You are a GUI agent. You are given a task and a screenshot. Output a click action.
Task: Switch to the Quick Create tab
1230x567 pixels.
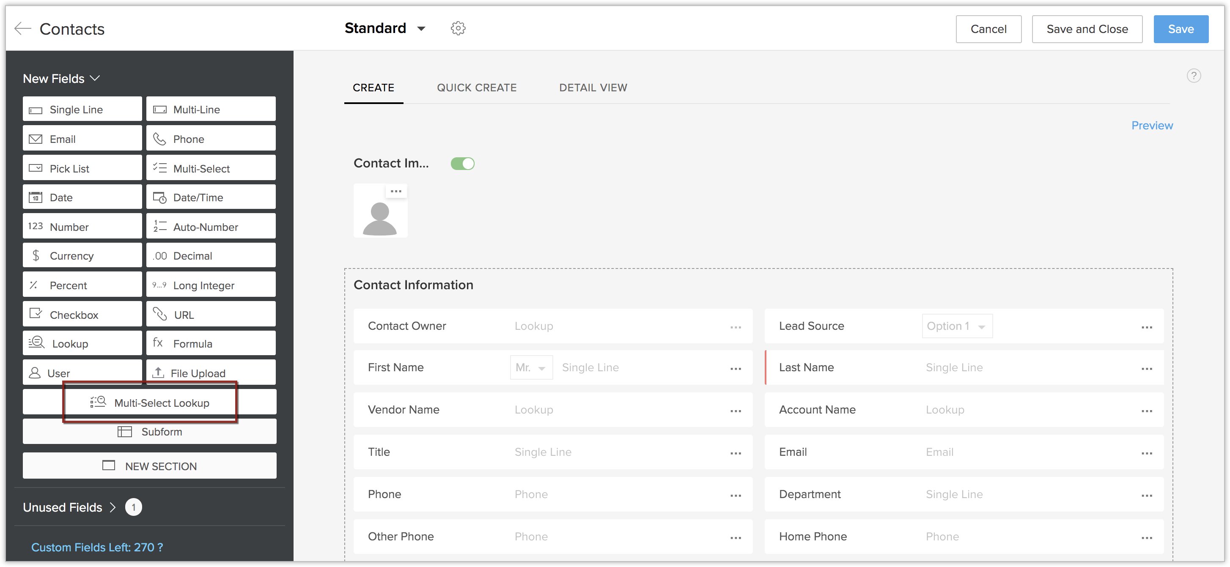pyautogui.click(x=477, y=88)
